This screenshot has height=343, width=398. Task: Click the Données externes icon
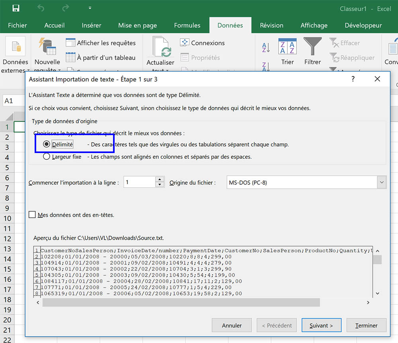coord(15,47)
